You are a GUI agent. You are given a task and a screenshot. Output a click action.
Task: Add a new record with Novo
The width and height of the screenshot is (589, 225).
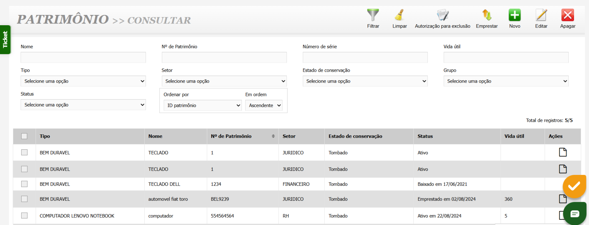tap(514, 15)
